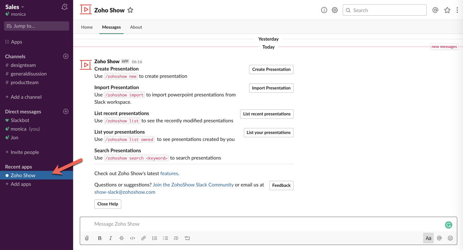Screen dimensions: 463x250
Task: Open the Sales workspace menu
Action: [15, 7]
